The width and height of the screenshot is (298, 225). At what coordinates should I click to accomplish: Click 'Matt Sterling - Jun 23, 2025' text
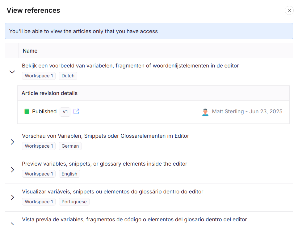pyautogui.click(x=247, y=111)
